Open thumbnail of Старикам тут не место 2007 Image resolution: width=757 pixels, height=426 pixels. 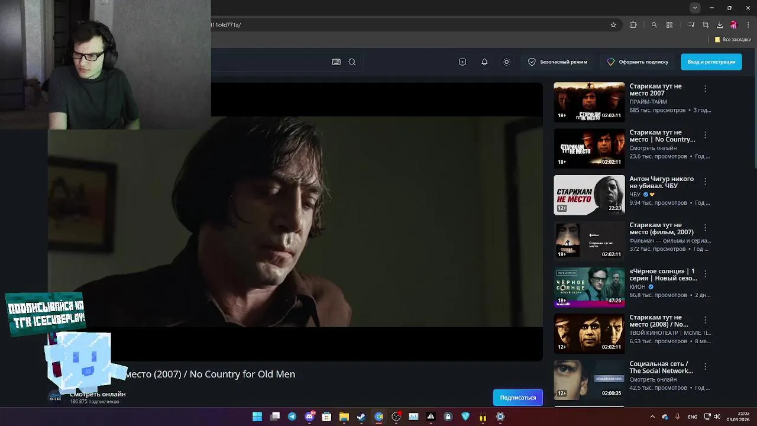pos(589,102)
